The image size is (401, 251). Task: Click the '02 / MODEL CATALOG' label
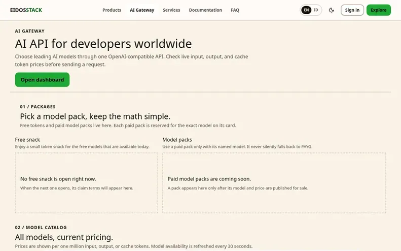click(x=41, y=228)
